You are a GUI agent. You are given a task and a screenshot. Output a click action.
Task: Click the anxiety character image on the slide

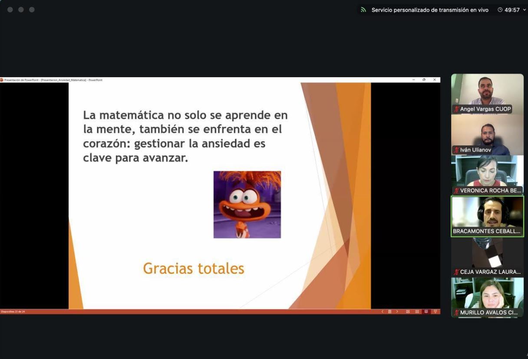247,204
